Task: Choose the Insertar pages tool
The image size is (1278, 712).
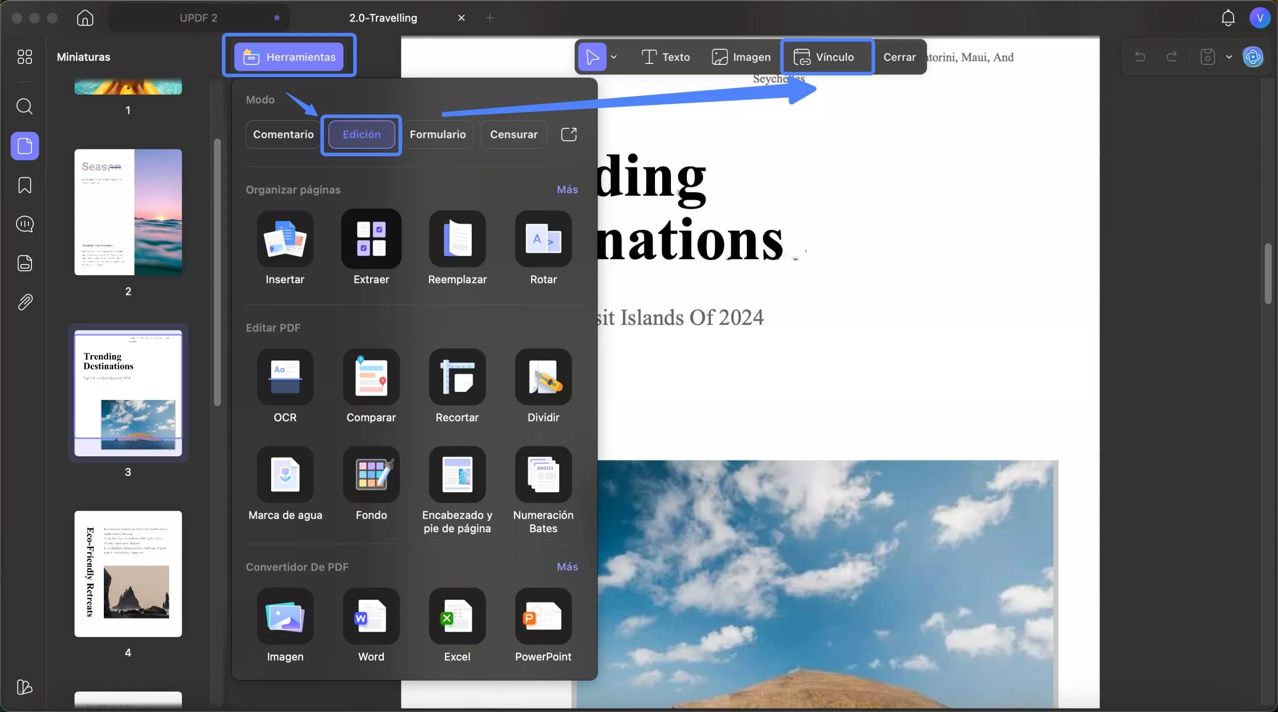Action: point(285,248)
